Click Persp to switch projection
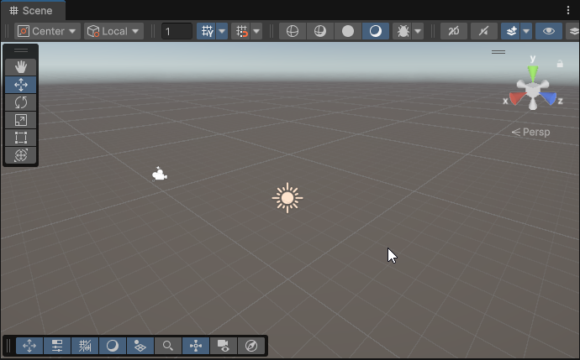The height and width of the screenshot is (360, 580). (530, 133)
